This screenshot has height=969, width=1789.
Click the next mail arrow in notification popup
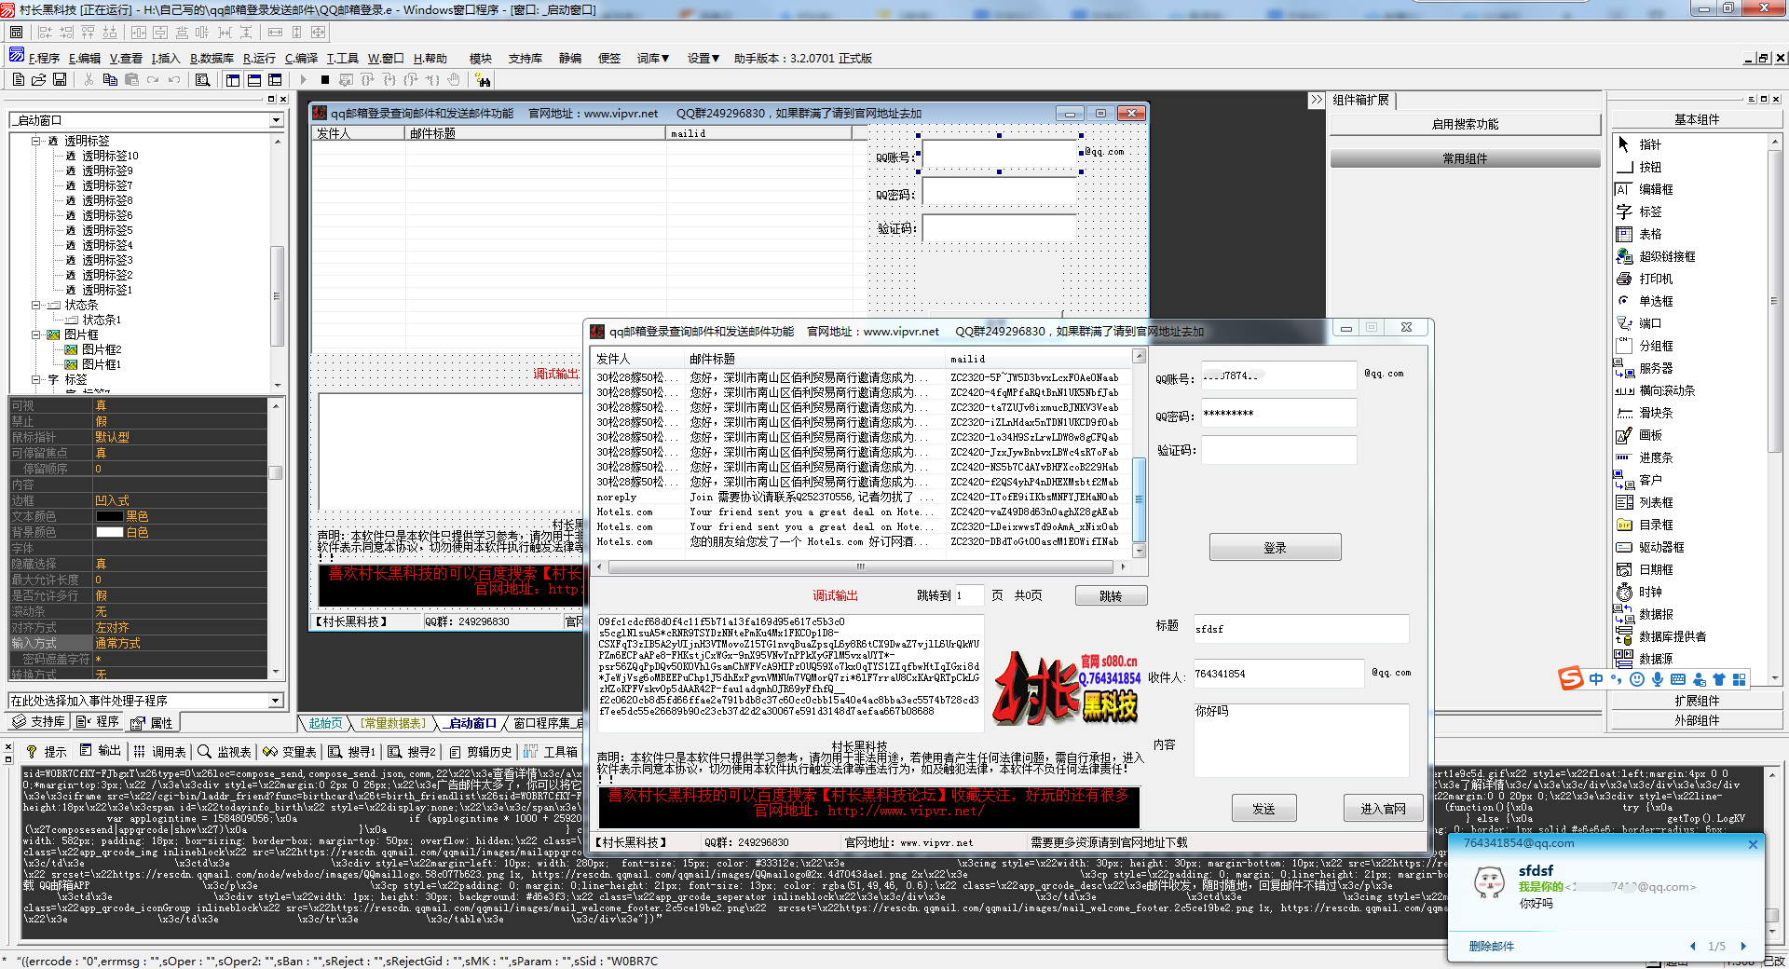(x=1743, y=946)
